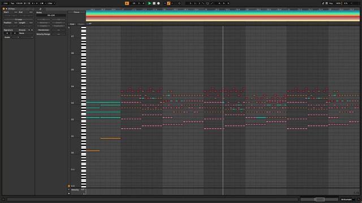The height and width of the screenshot is (203, 362).
Task: Click the tempo value field
Action: (x=19, y=3)
